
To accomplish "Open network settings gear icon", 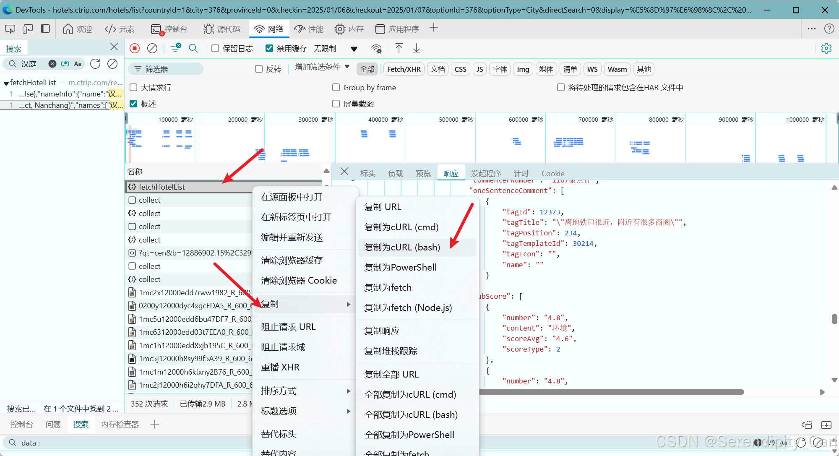I will point(826,49).
